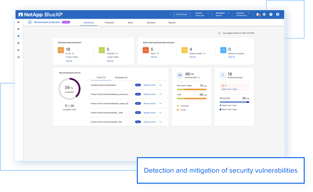Open the settings gear icon
The image size is (313, 192).
click(x=264, y=15)
